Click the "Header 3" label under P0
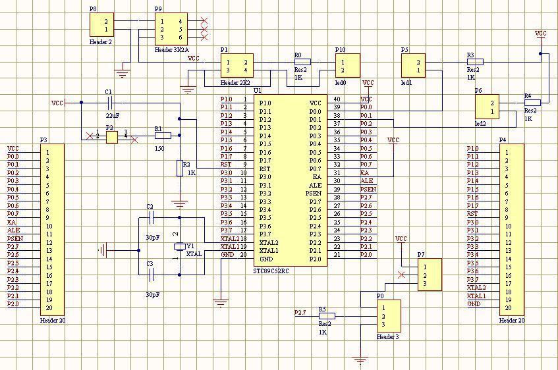This screenshot has width=558, height=370. pos(388,337)
